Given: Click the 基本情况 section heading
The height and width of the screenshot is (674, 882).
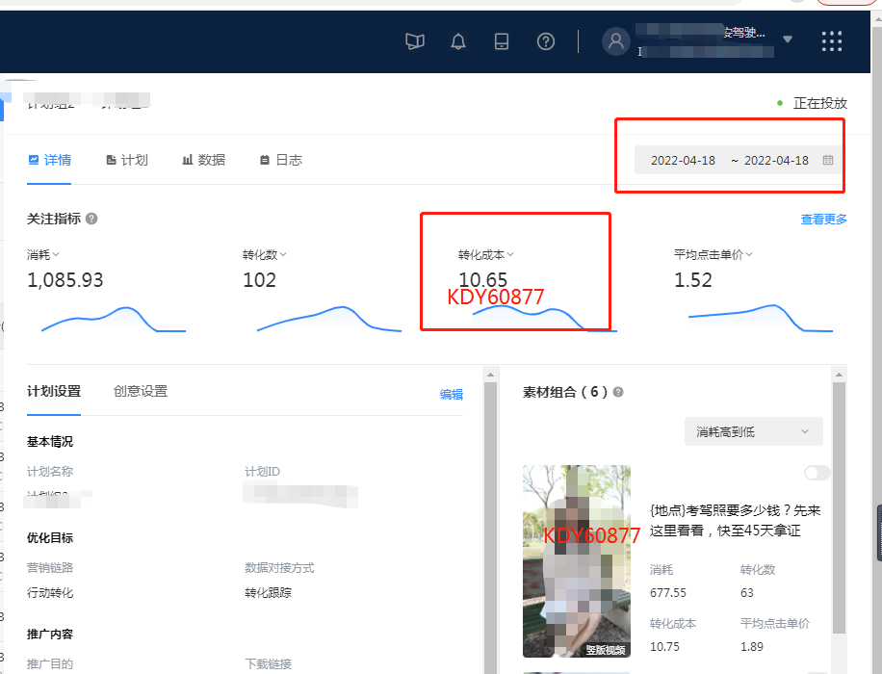Looking at the screenshot, I should [50, 442].
